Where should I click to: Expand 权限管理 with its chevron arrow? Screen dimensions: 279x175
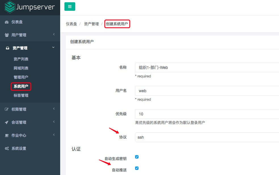[54, 109]
